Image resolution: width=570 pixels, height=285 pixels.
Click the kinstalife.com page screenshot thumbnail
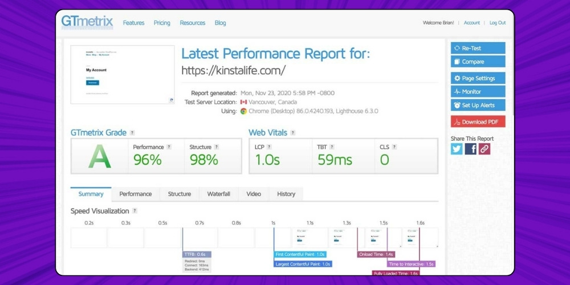[123, 75]
